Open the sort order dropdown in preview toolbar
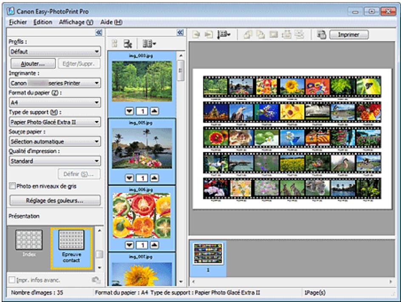This screenshot has height=302, width=401. tap(224, 34)
